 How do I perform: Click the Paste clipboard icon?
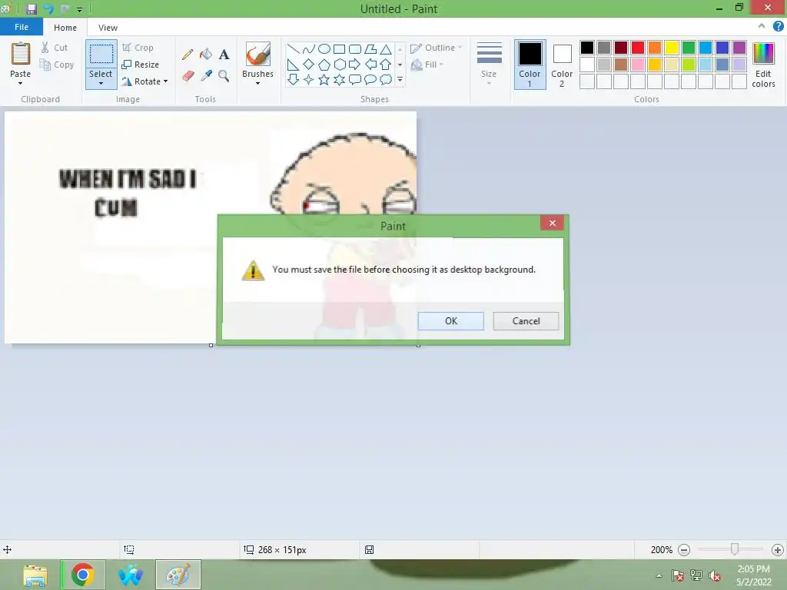pos(21,55)
